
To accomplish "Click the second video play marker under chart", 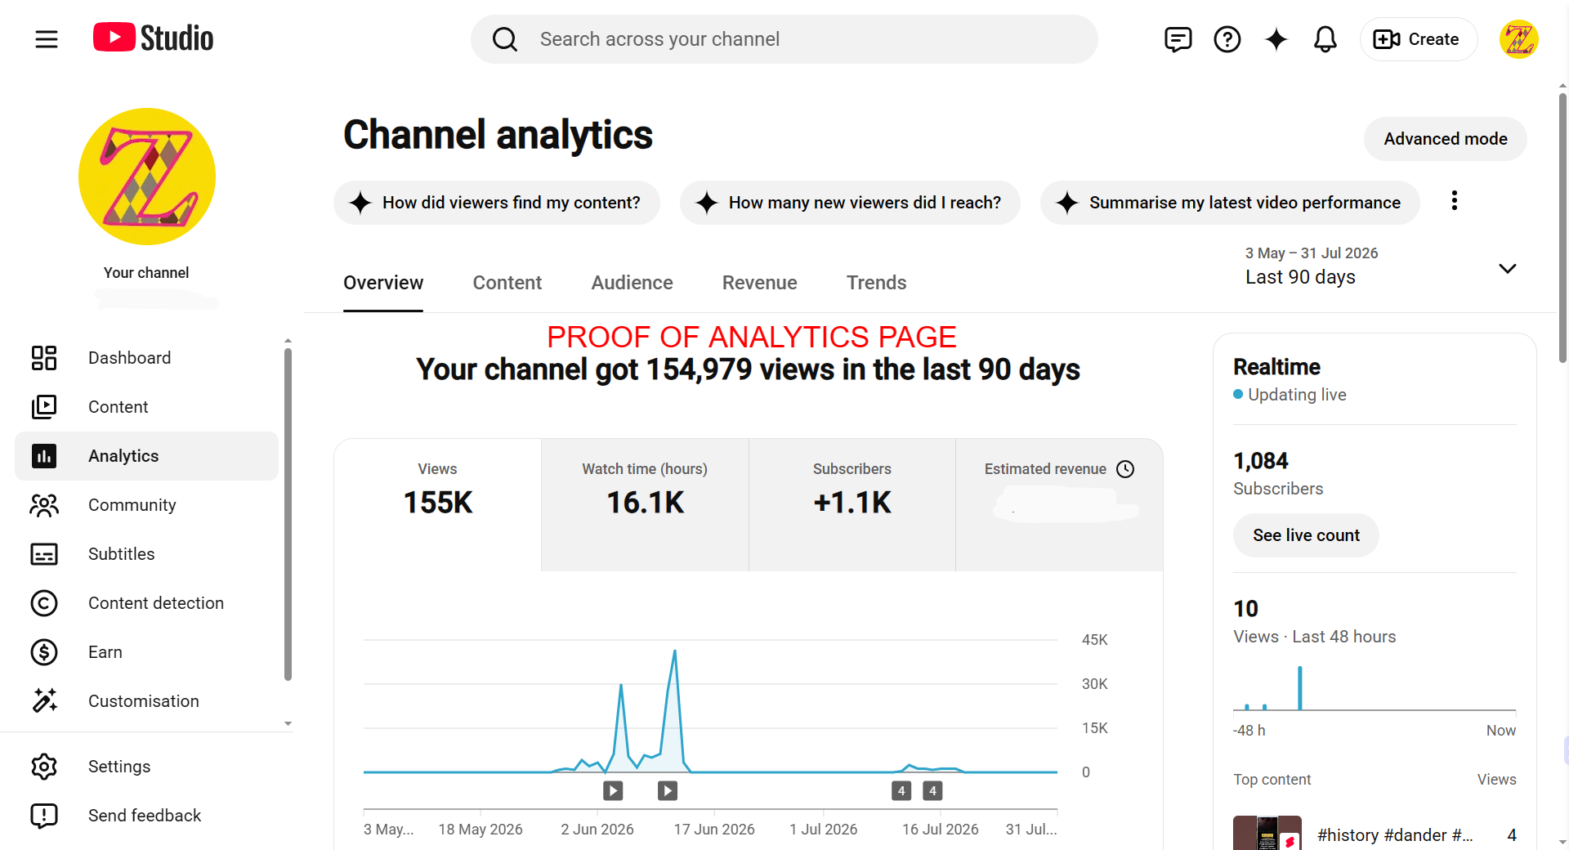I will 668,790.
